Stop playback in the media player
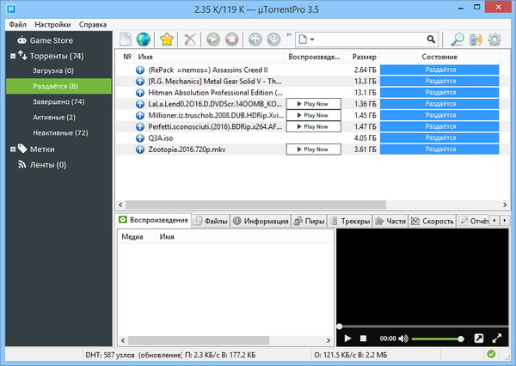Screen dimensions: 516x366 pyautogui.click(x=363, y=339)
